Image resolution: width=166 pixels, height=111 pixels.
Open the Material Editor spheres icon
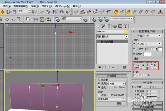pos(49,19)
